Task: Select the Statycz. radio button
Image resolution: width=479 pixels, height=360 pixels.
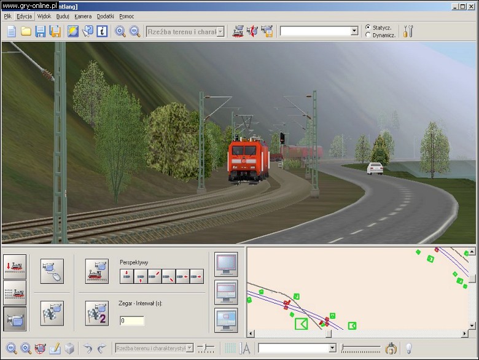Action: pos(368,28)
